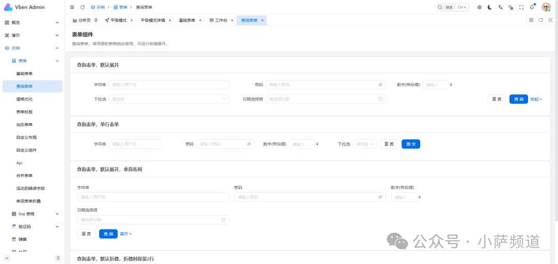
Task: Click 查询 button in default-expanded form
Action: click(519, 99)
